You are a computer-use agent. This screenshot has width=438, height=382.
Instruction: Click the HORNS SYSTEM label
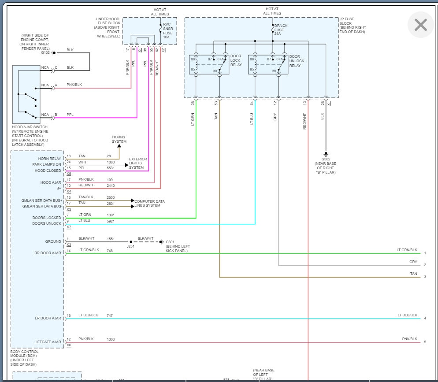pos(119,139)
